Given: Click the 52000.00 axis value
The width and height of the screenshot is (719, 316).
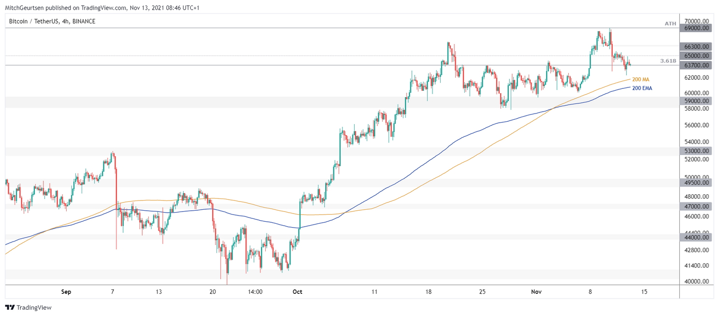Looking at the screenshot, I should [x=697, y=159].
